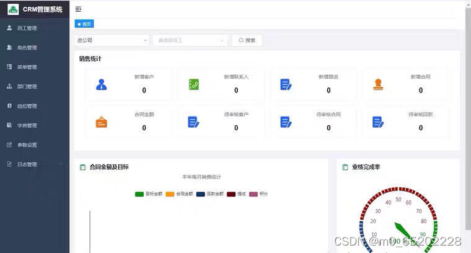Click the 0 value under 待审核回款
Image resolution: width=471 pixels, height=253 pixels.
[421, 128]
